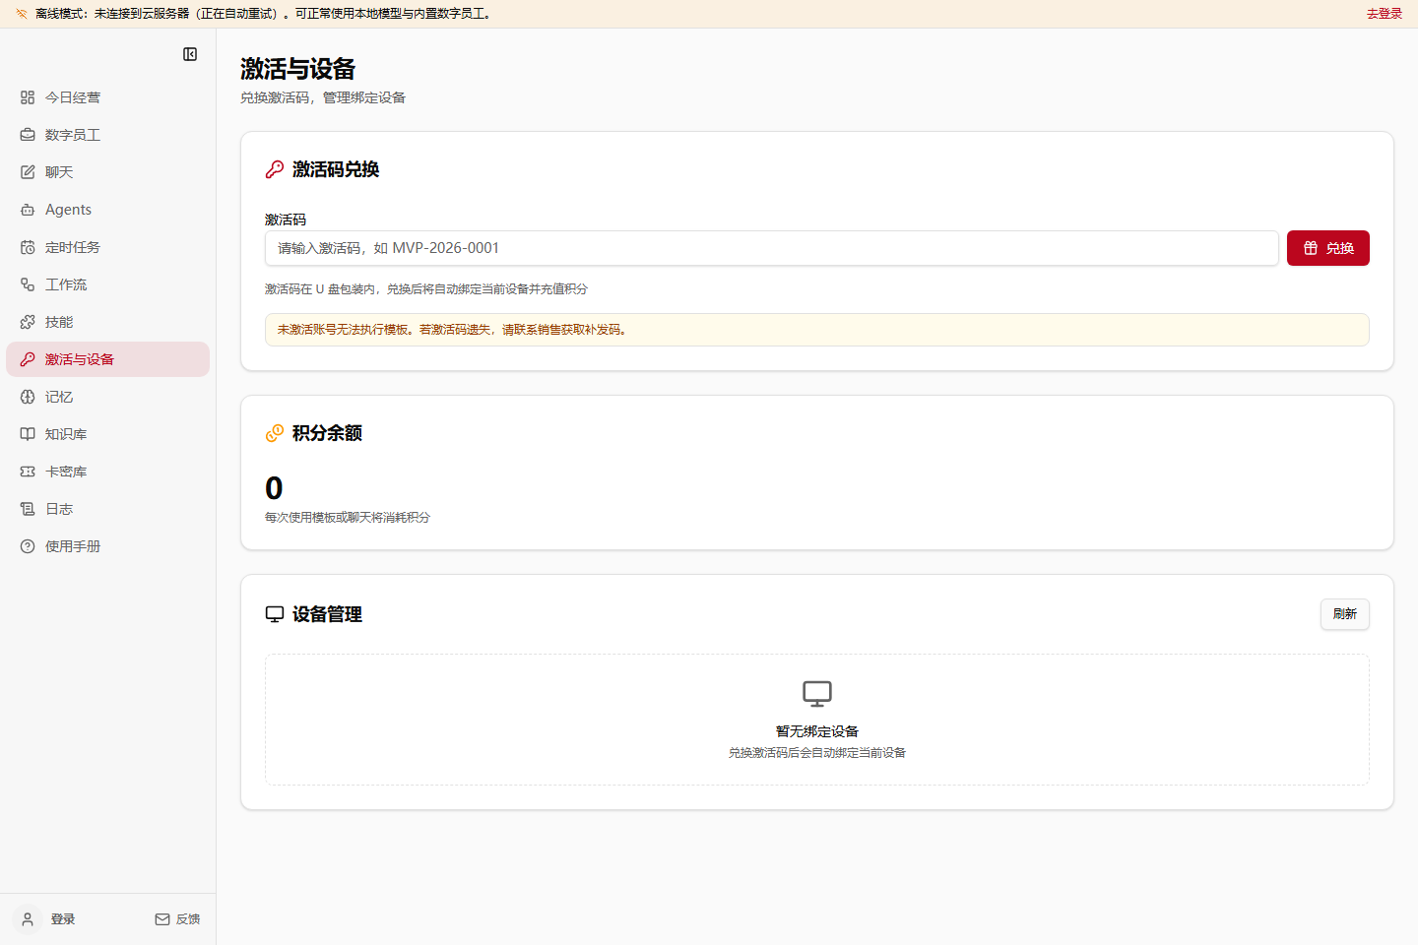Focus the 激活码 input field
The width and height of the screenshot is (1418, 945).
[x=772, y=248]
